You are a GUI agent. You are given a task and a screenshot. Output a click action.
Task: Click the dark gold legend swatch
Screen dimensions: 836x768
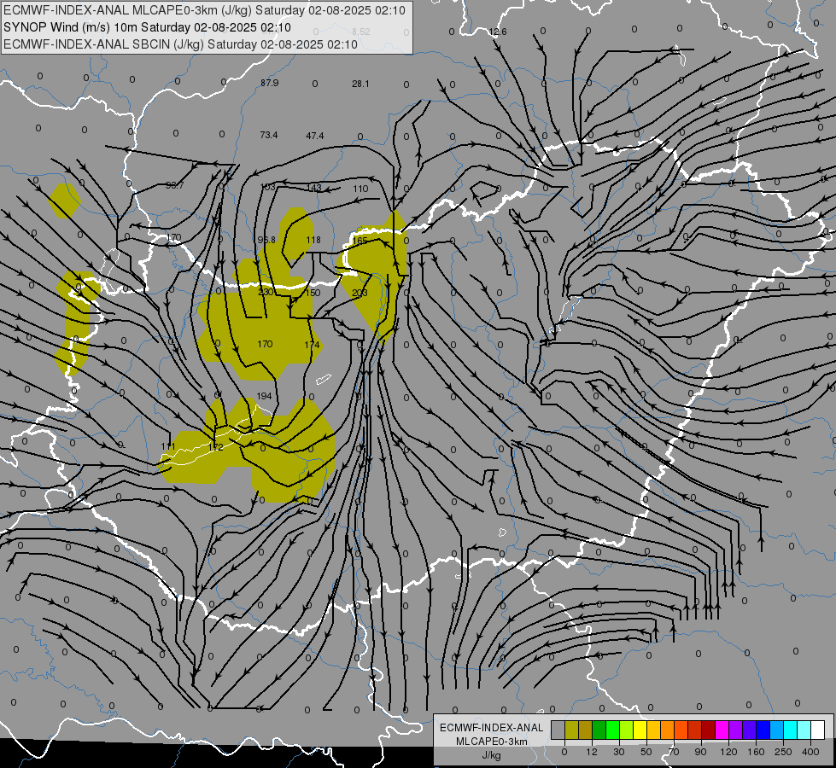tap(586, 730)
